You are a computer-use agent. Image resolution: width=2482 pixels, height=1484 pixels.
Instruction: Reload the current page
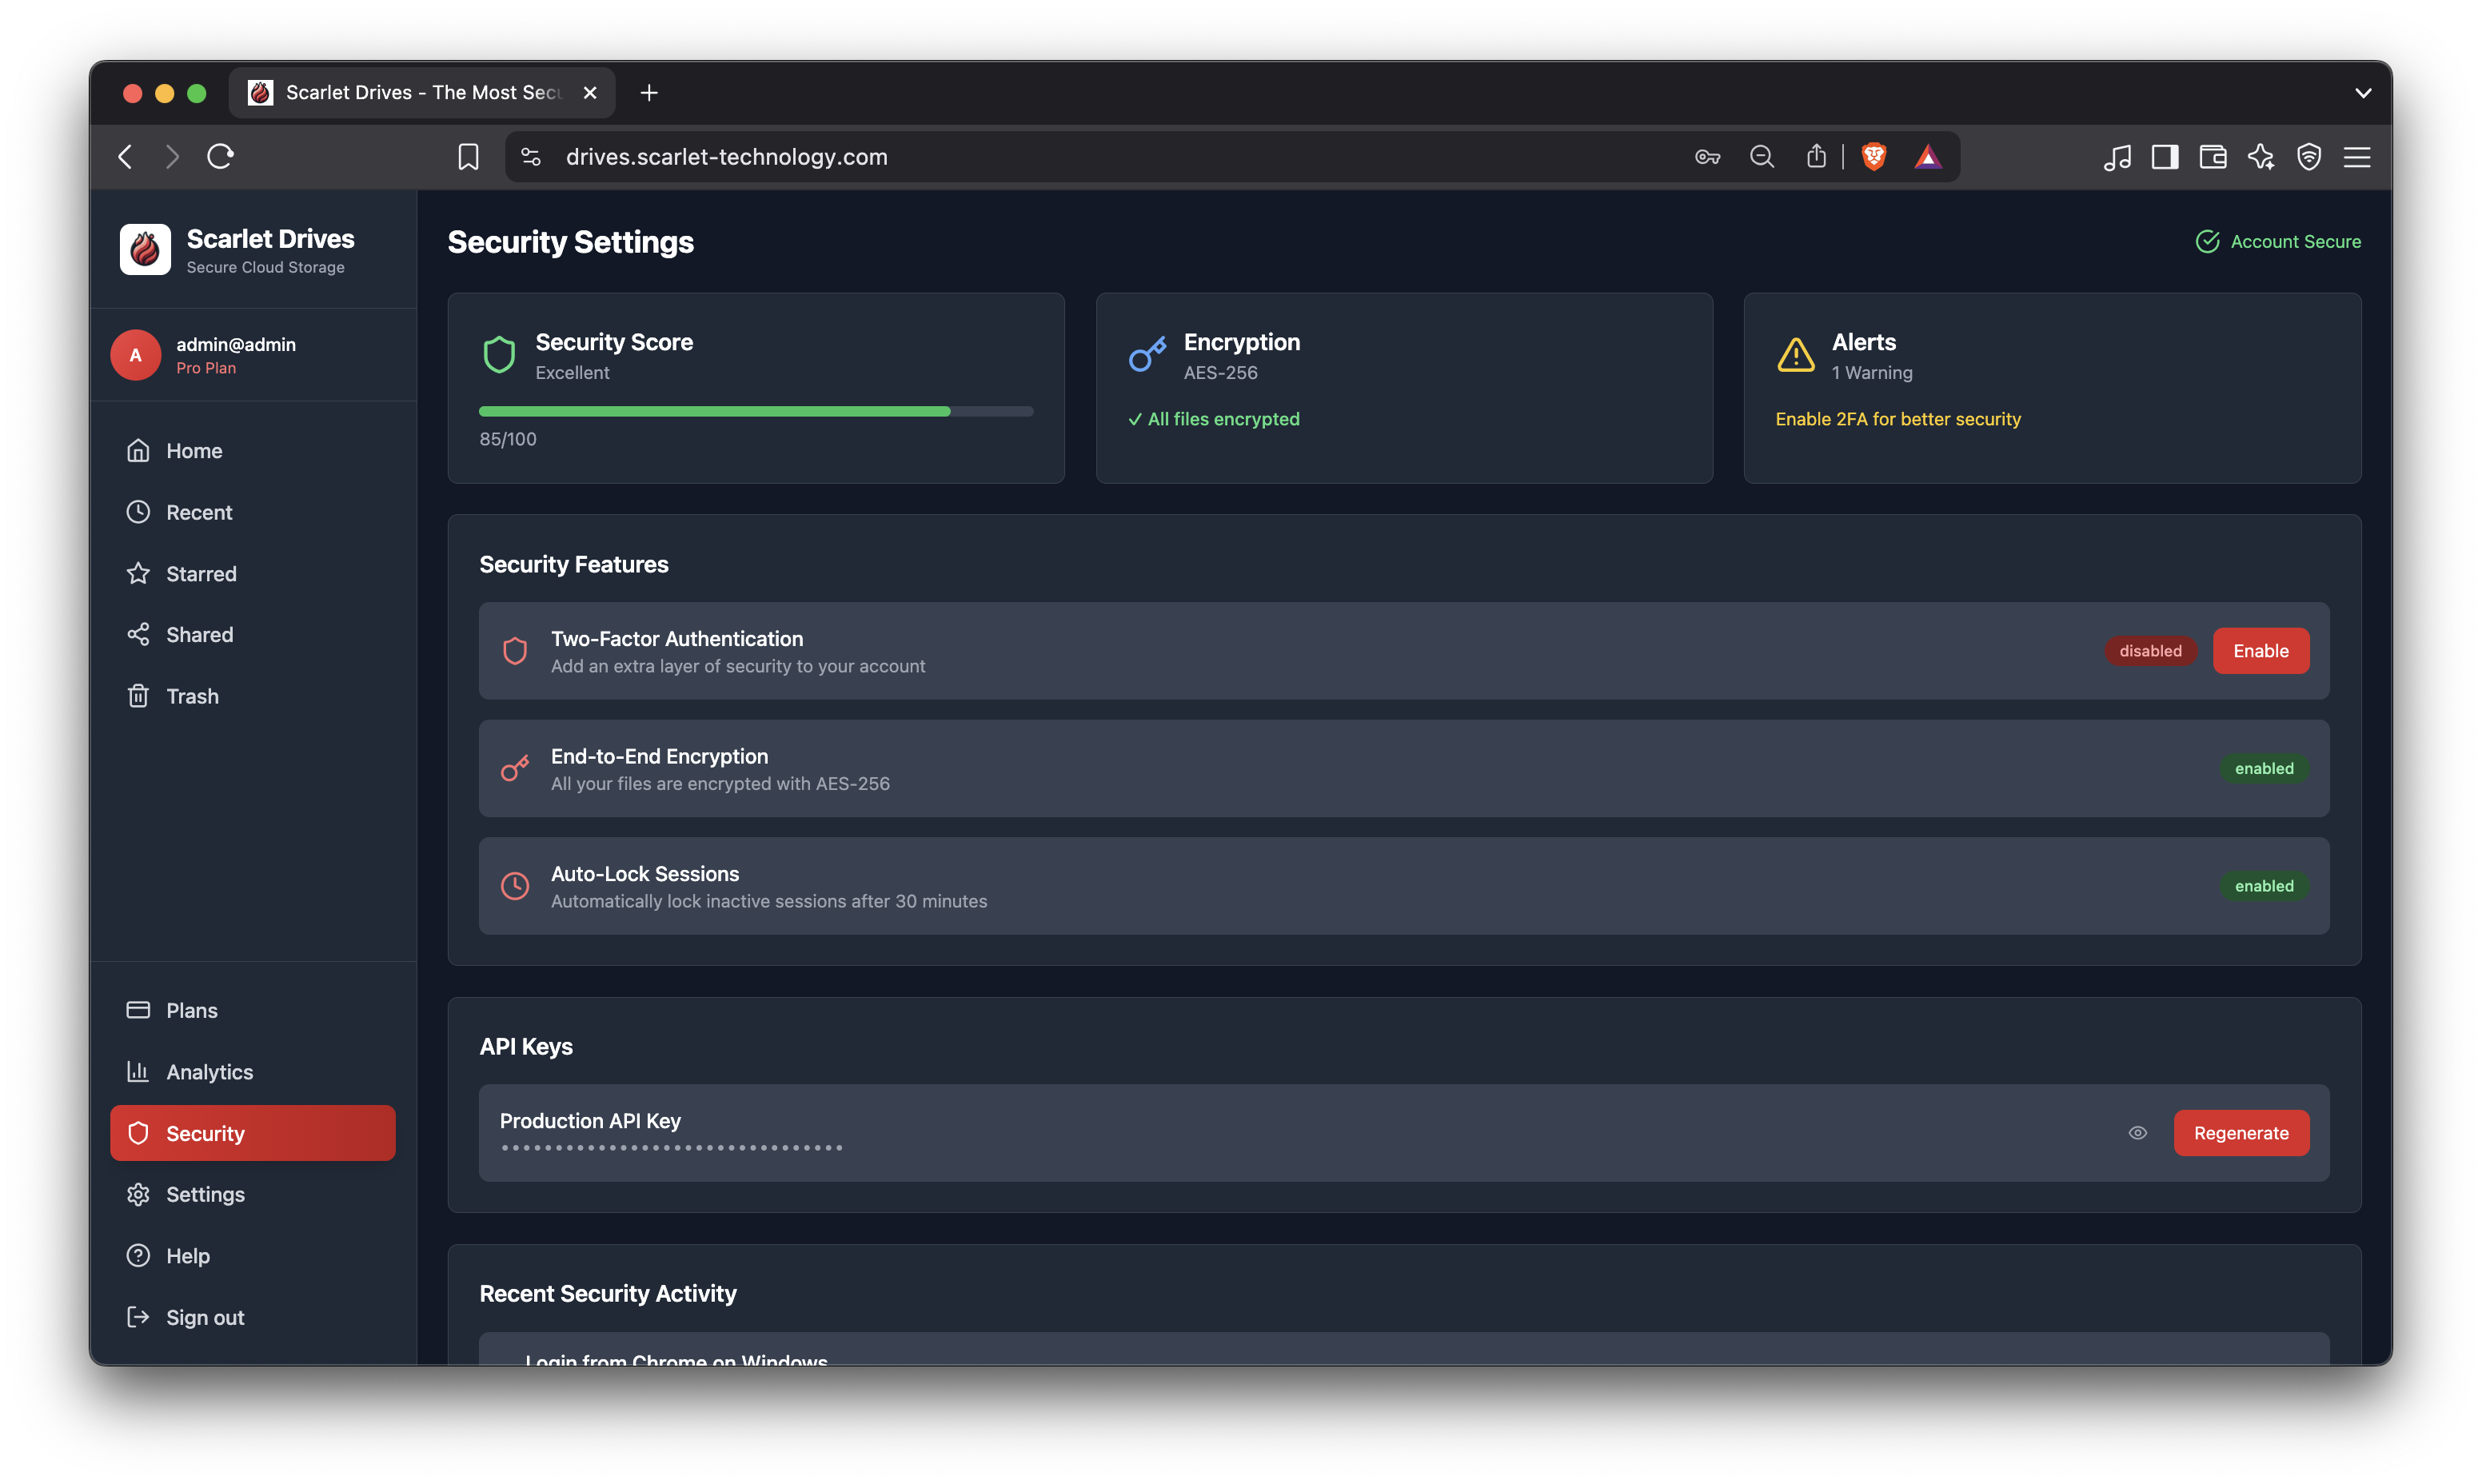point(220,157)
